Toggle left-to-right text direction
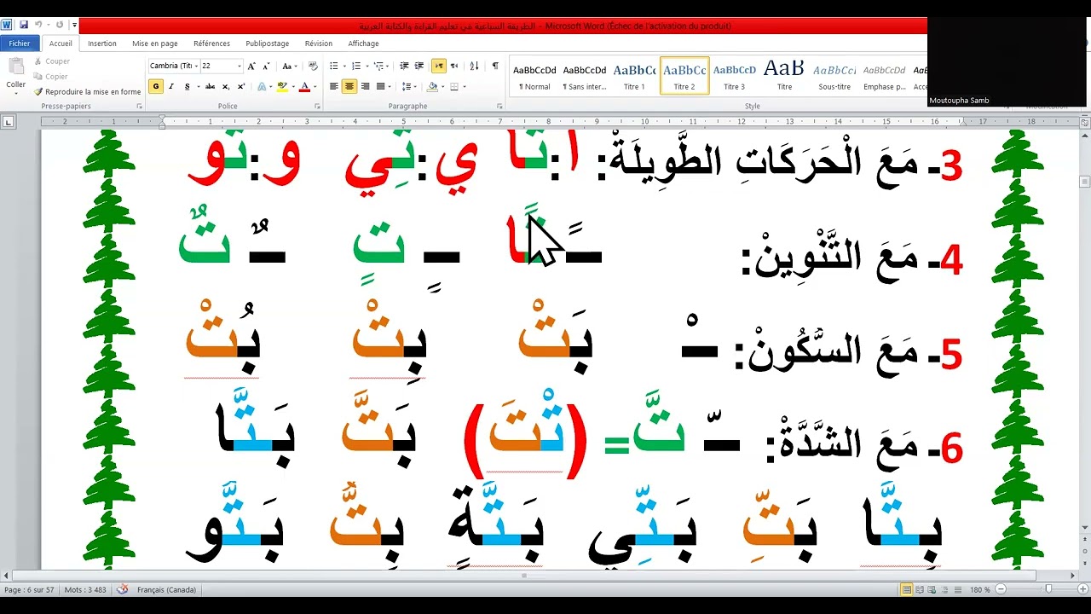1091x614 pixels. click(439, 66)
